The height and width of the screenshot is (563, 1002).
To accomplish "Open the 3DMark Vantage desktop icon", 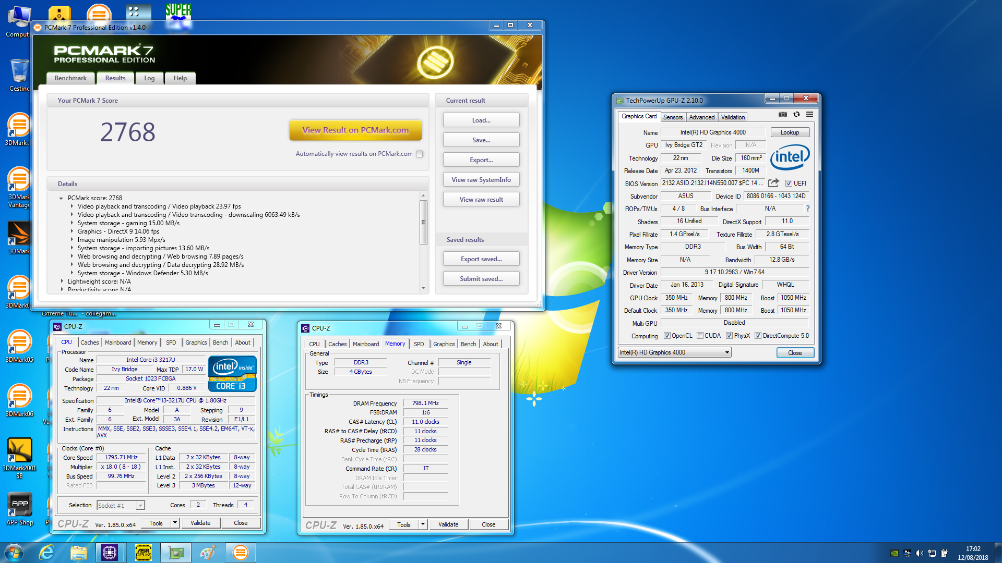I will (x=19, y=188).
